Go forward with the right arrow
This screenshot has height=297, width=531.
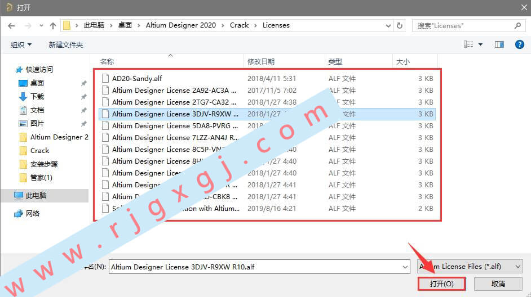tap(28, 26)
